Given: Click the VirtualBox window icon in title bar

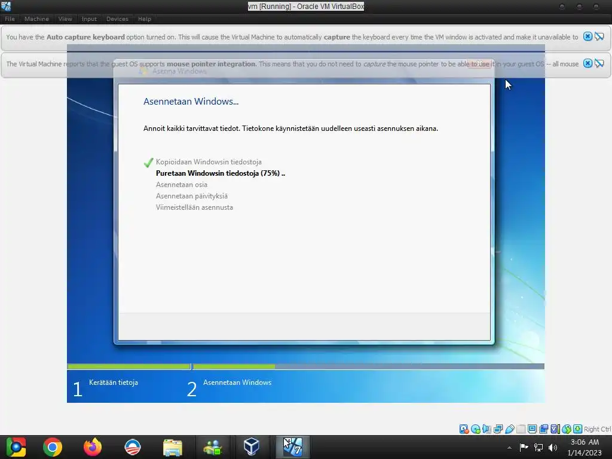Looking at the screenshot, I should click(x=6, y=6).
